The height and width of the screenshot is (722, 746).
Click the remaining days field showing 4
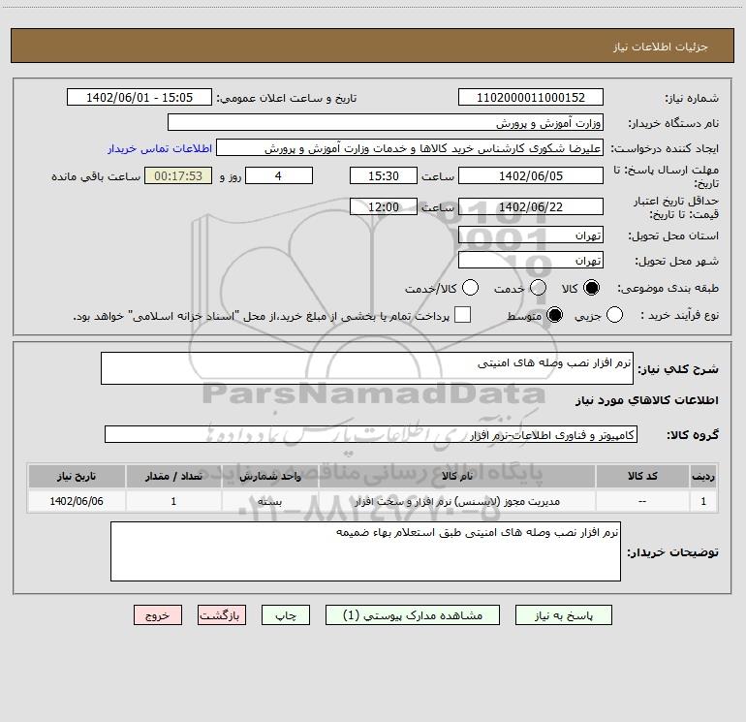click(x=279, y=176)
